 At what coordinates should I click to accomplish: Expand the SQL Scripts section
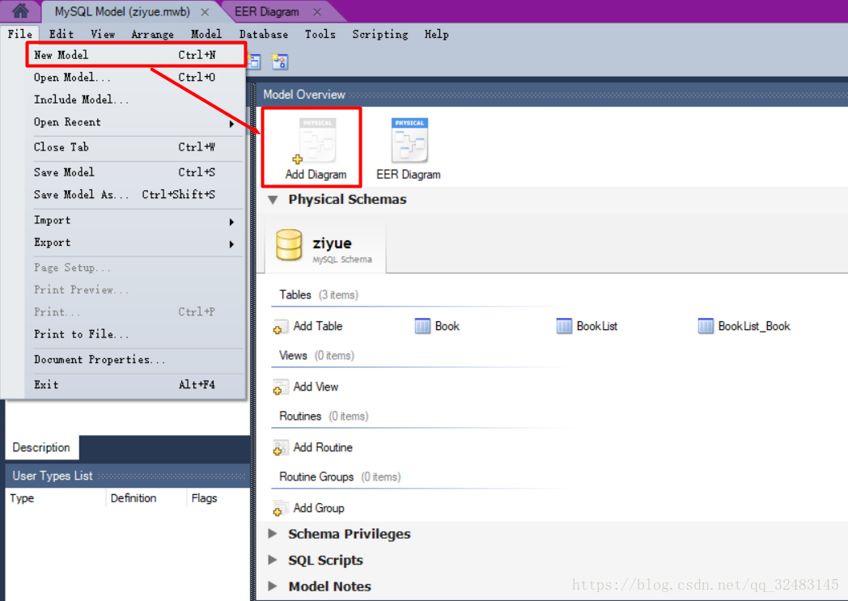273,560
